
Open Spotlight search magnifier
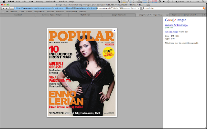tap(203, 2)
